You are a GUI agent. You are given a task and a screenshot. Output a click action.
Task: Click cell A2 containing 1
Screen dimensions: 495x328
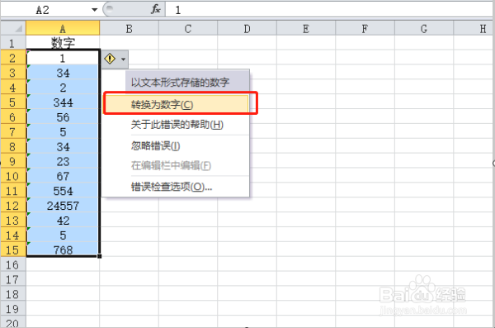pos(63,58)
